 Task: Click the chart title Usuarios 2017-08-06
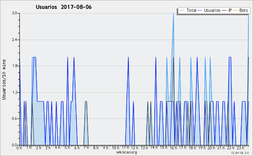tap(64, 7)
